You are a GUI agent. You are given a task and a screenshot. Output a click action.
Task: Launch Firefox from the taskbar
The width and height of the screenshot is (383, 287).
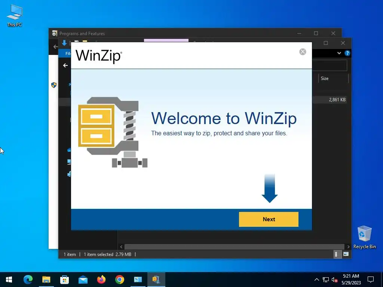pos(101,280)
